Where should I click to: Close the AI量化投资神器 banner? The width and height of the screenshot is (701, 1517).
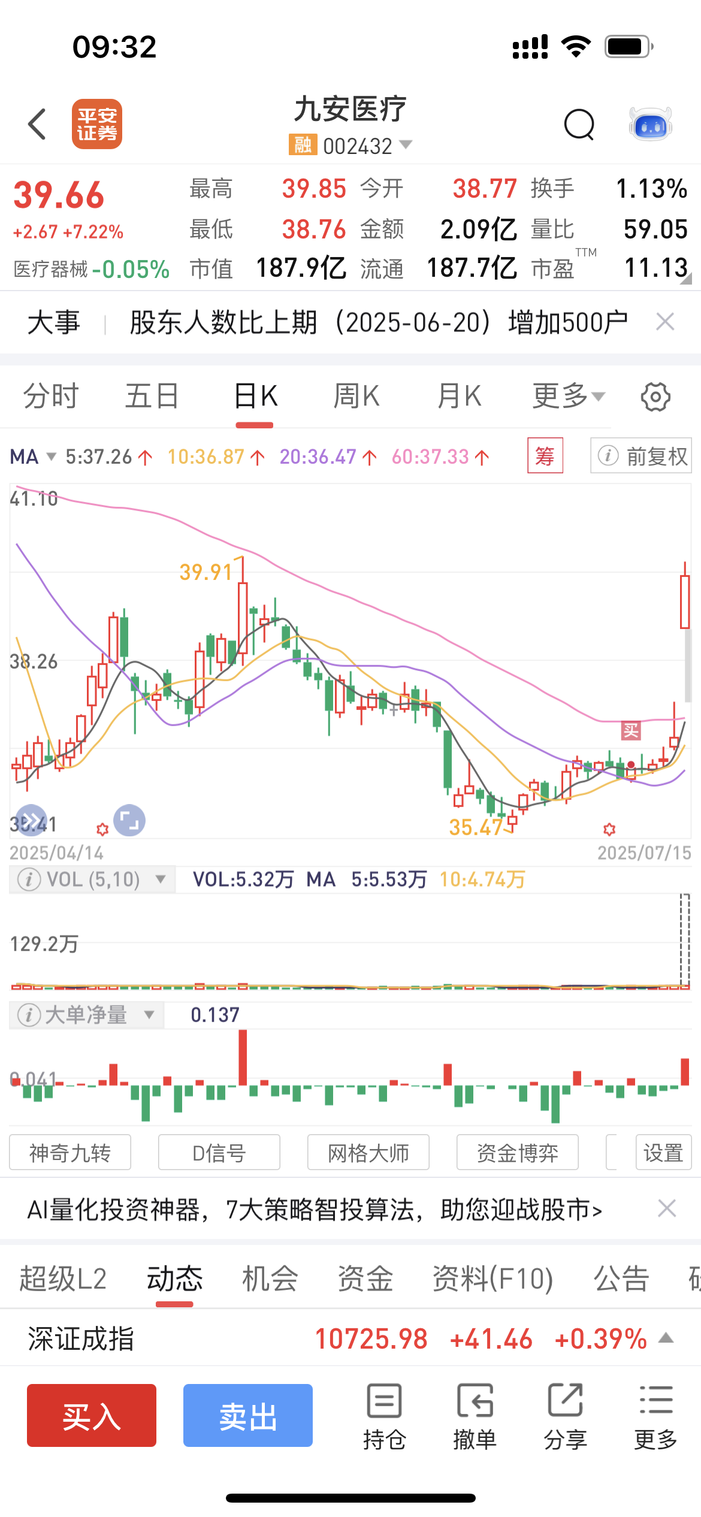667,1208
